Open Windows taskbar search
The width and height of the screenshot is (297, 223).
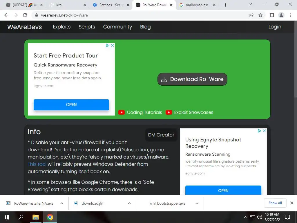point(21,217)
